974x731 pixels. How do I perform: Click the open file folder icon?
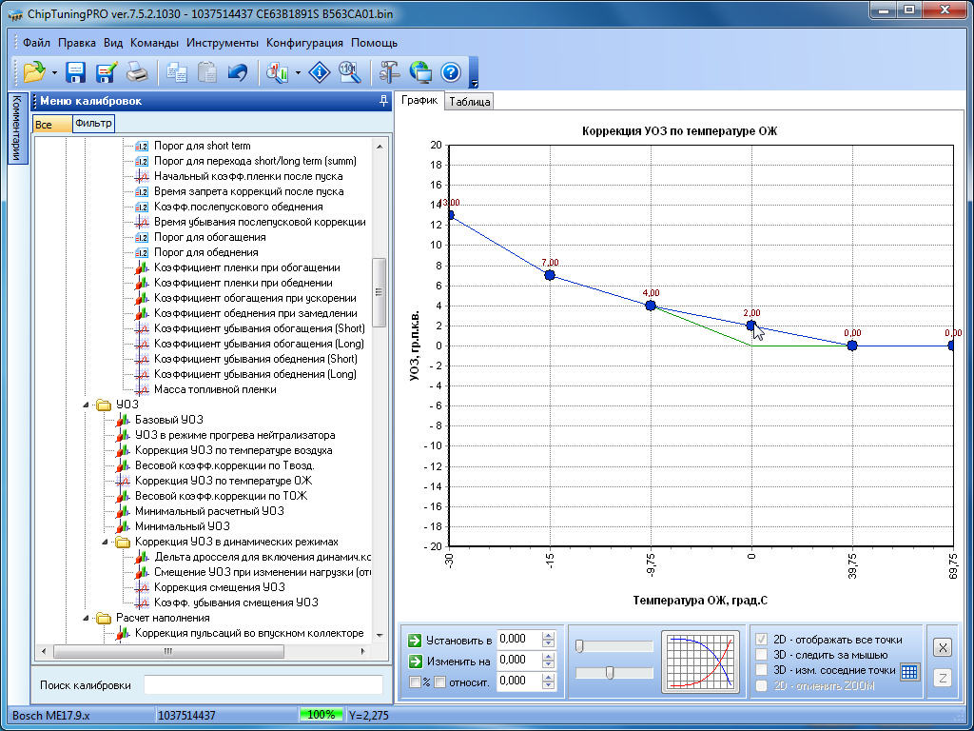point(34,72)
